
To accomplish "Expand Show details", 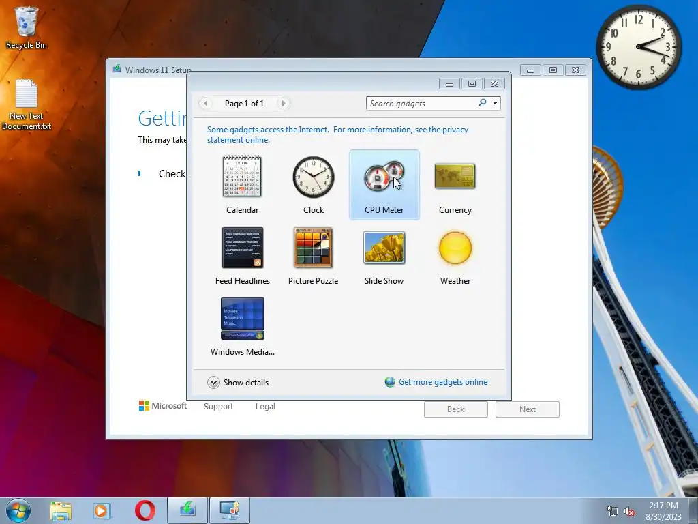I will (x=238, y=382).
